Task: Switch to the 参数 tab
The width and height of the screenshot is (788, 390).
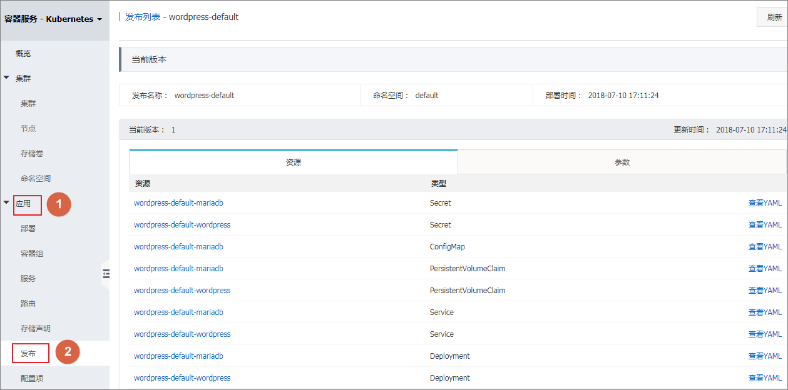Action: (622, 162)
